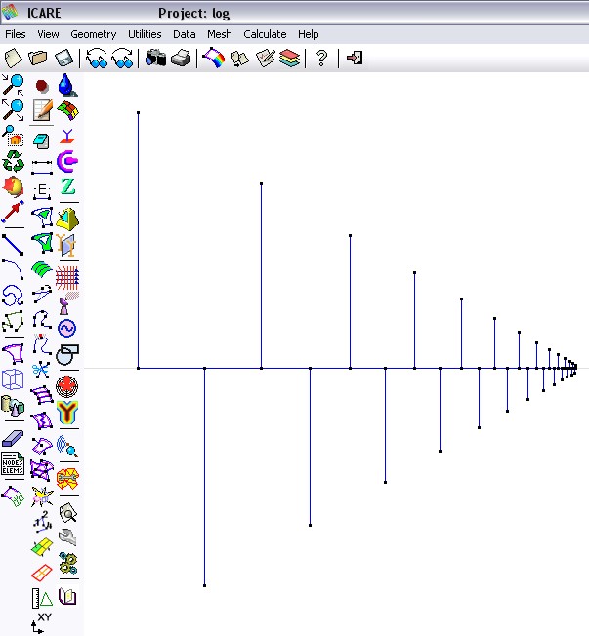Click the gears icon
This screenshot has width=589, height=636.
tap(67, 563)
